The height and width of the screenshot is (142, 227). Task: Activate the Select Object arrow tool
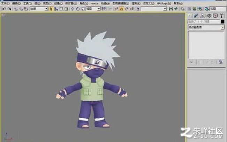[51, 9]
